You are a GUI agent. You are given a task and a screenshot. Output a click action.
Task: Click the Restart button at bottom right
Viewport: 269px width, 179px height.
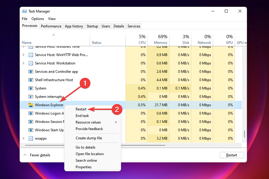click(231, 155)
